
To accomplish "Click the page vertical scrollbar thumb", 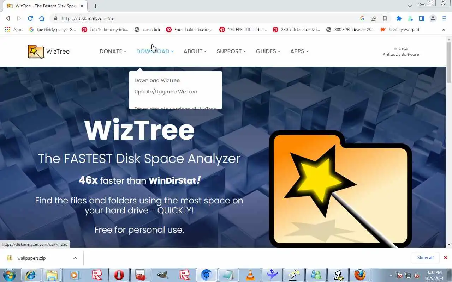I will point(449,62).
